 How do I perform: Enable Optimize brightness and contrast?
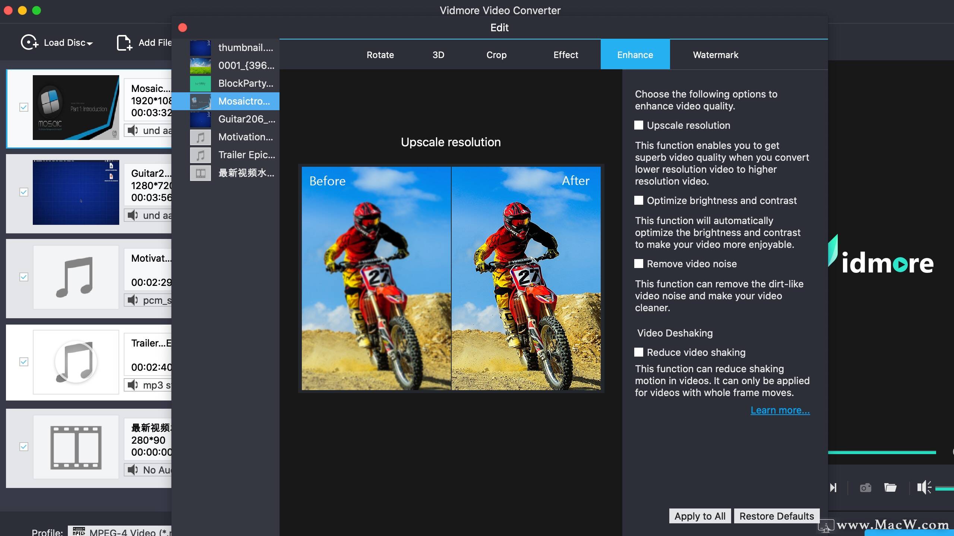click(639, 200)
